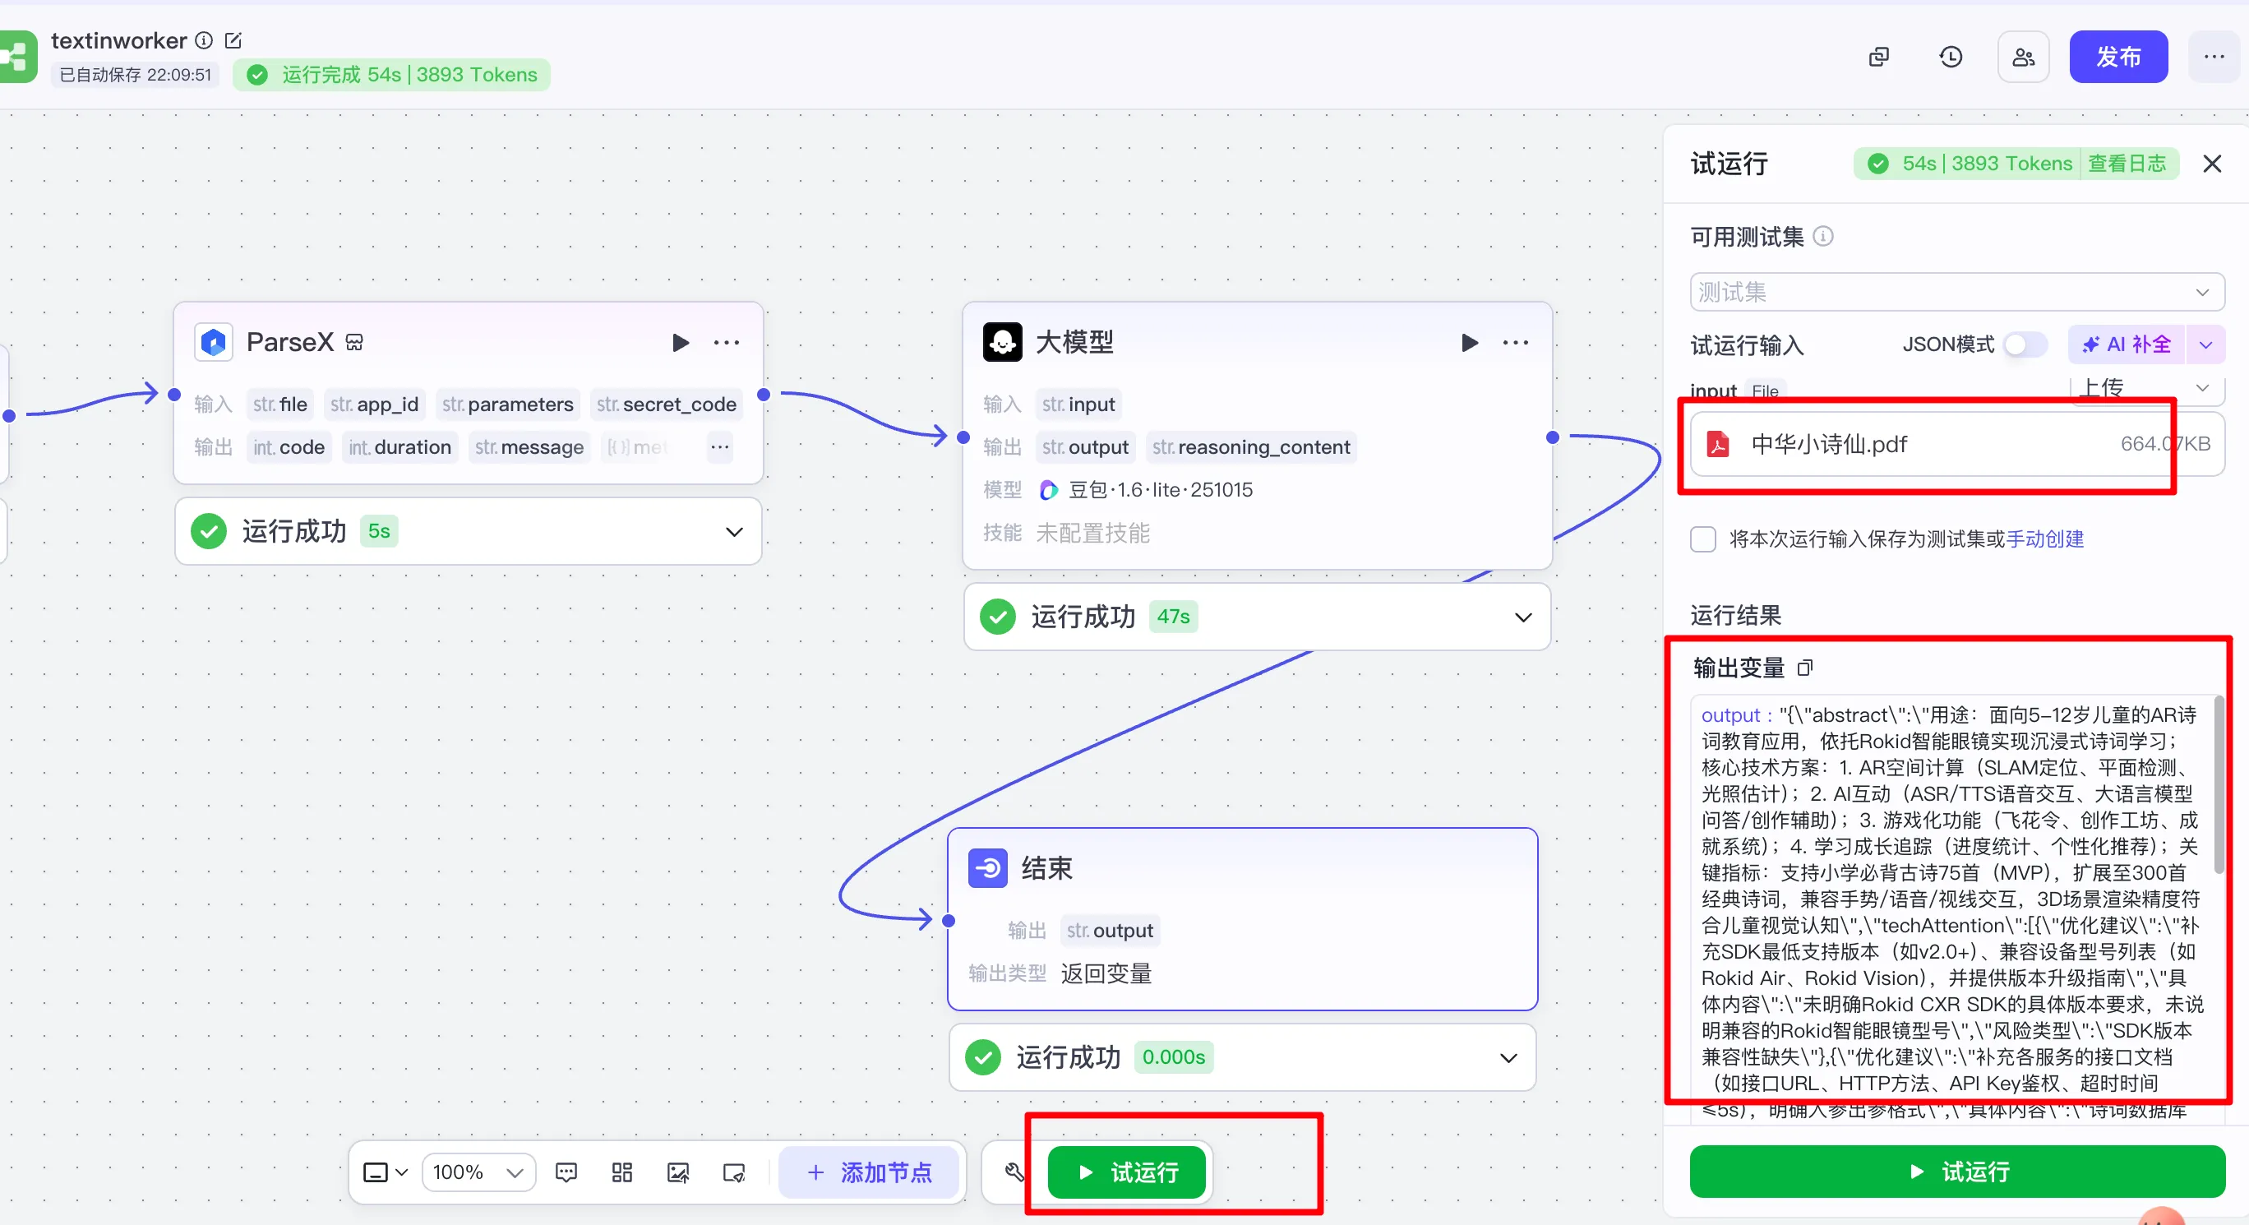2249x1225 pixels.
Task: Edit the textinworker workflow name
Action: [233, 40]
